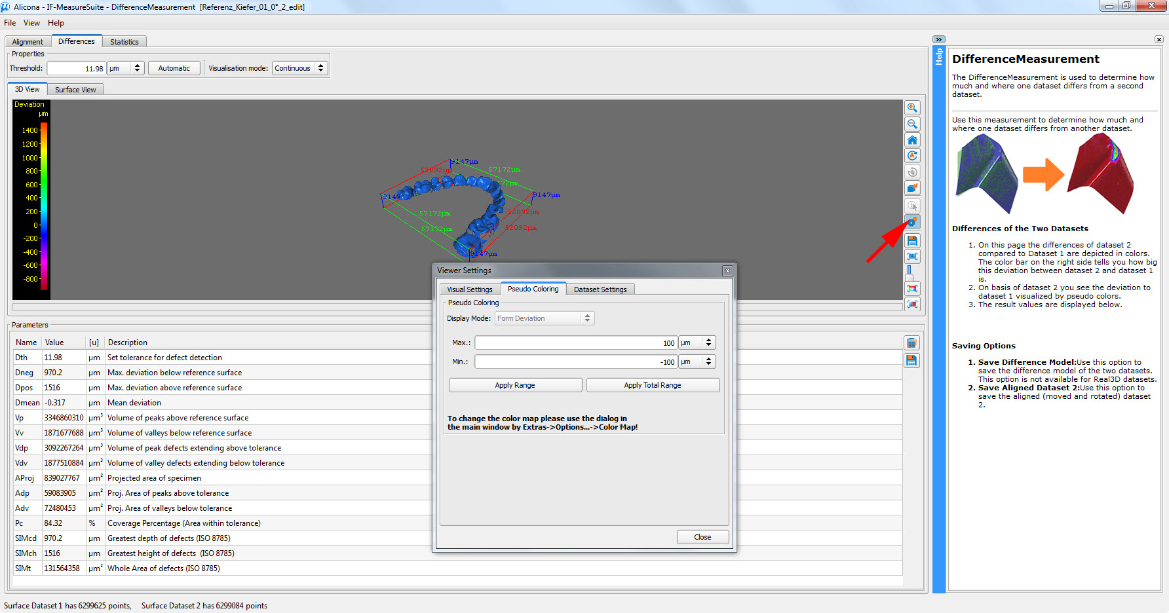The height and width of the screenshot is (613, 1169).
Task: Click the vertical Help tab on sidebar
Action: click(939, 57)
